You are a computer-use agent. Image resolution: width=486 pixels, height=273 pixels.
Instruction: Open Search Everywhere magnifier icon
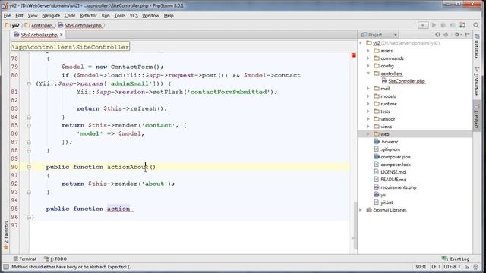476,25
